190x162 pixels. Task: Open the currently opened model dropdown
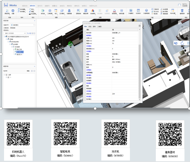coord(23,25)
